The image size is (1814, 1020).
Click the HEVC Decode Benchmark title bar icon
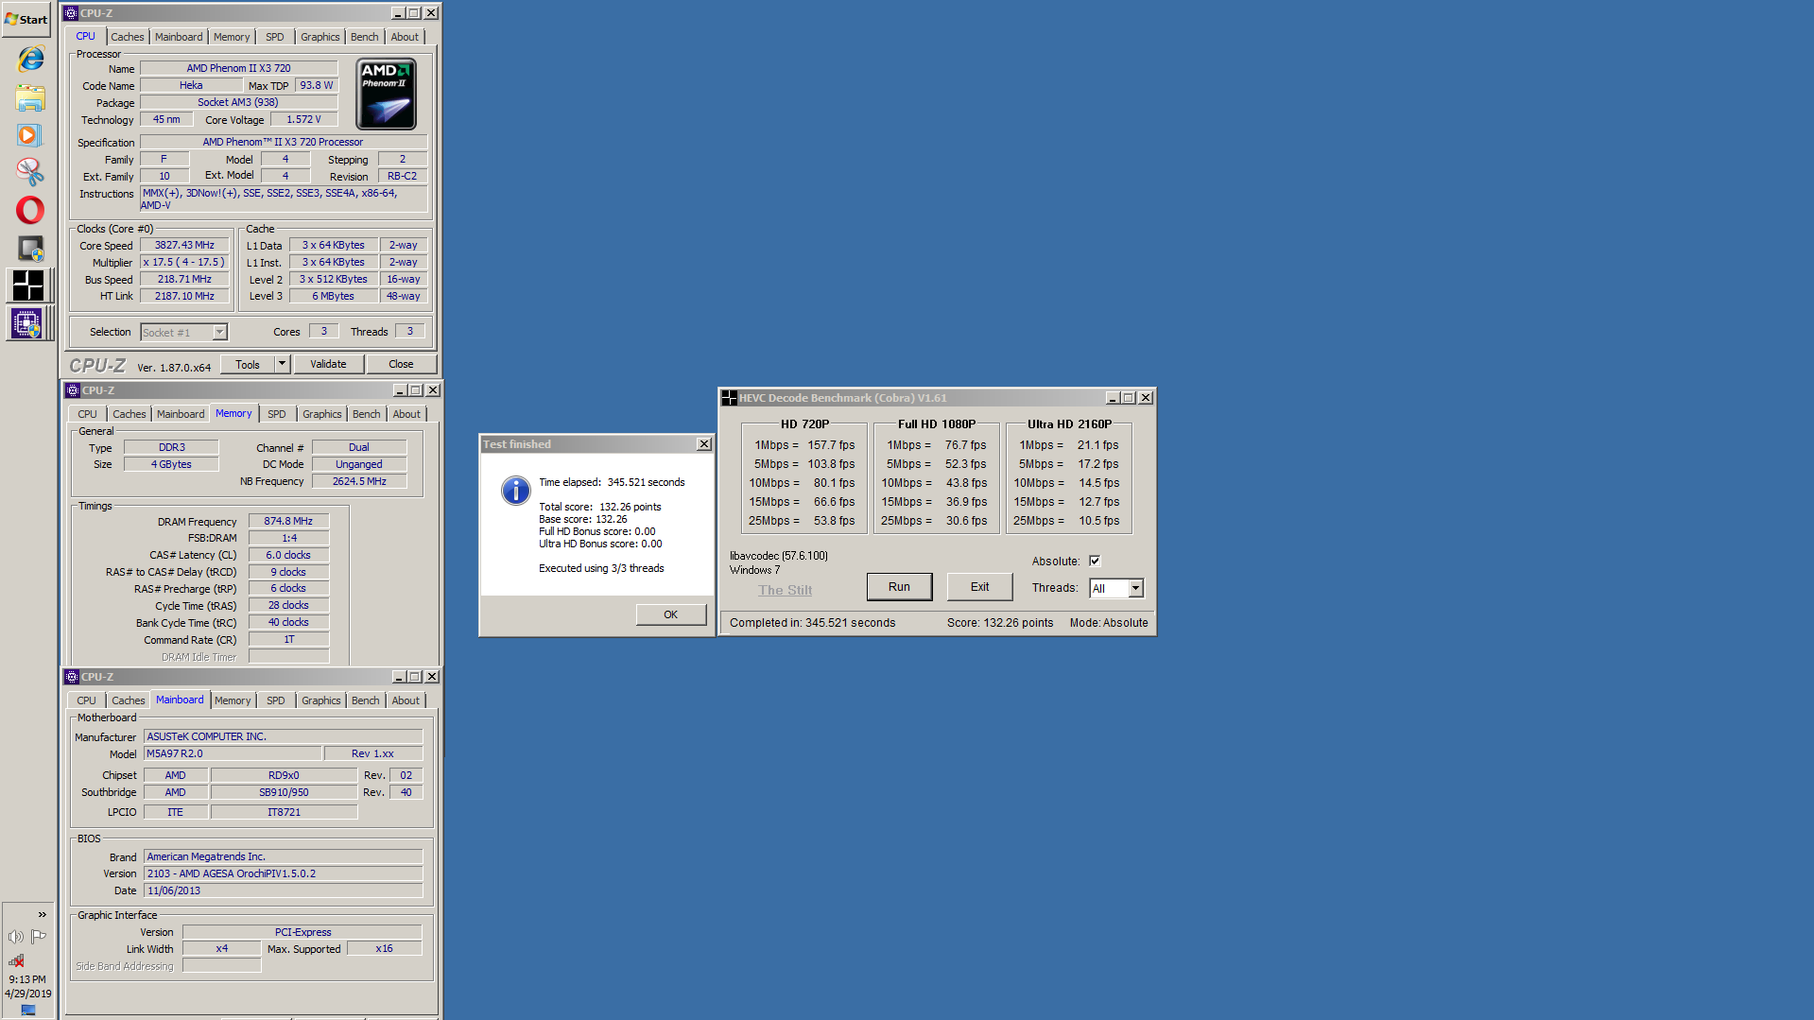[730, 398]
